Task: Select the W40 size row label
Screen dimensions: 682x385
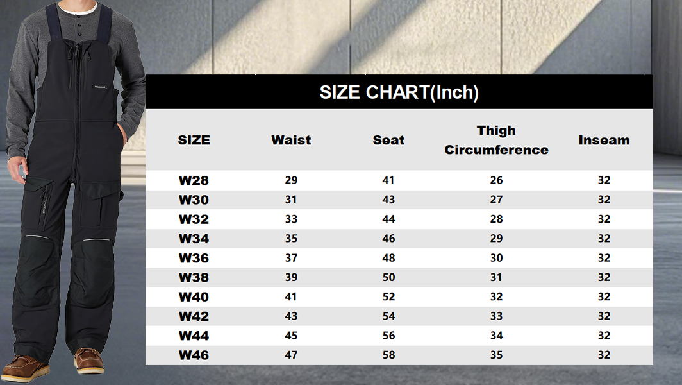Action: click(x=194, y=296)
